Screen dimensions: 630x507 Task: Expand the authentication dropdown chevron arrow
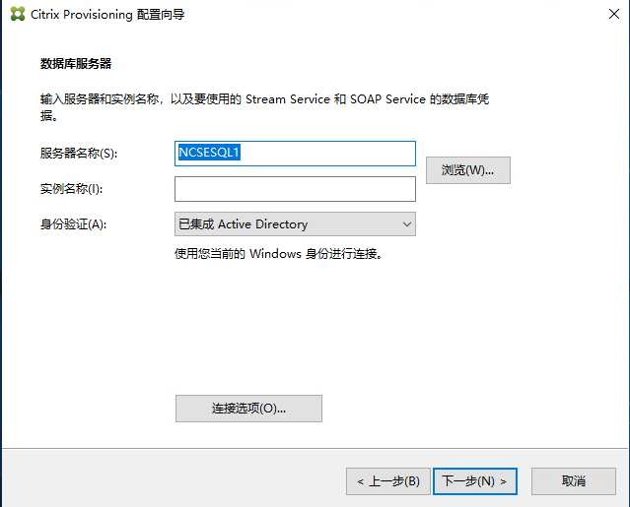(x=406, y=224)
